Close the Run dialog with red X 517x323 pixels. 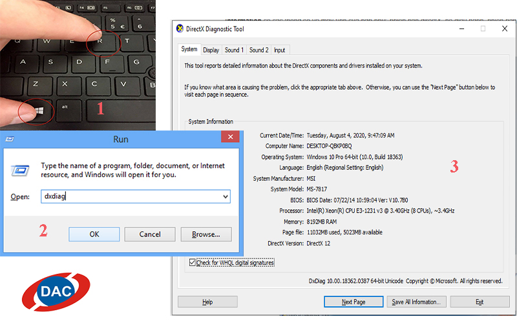[x=230, y=136]
